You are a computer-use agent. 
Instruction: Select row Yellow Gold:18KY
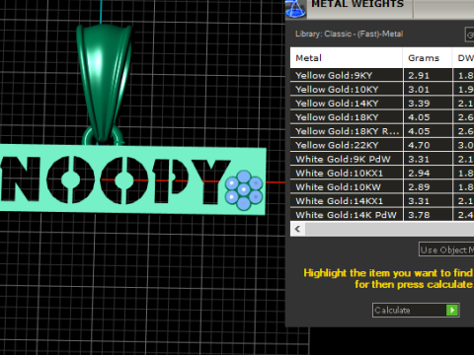click(382, 117)
